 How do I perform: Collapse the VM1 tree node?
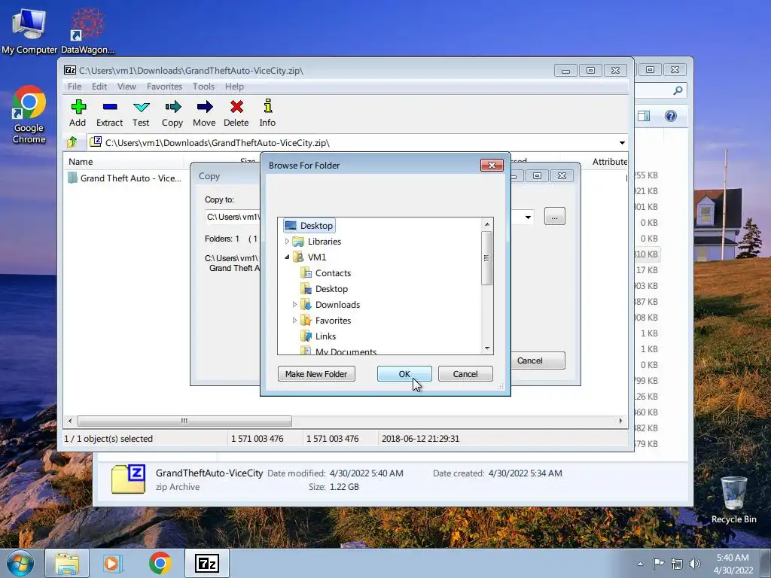(287, 257)
